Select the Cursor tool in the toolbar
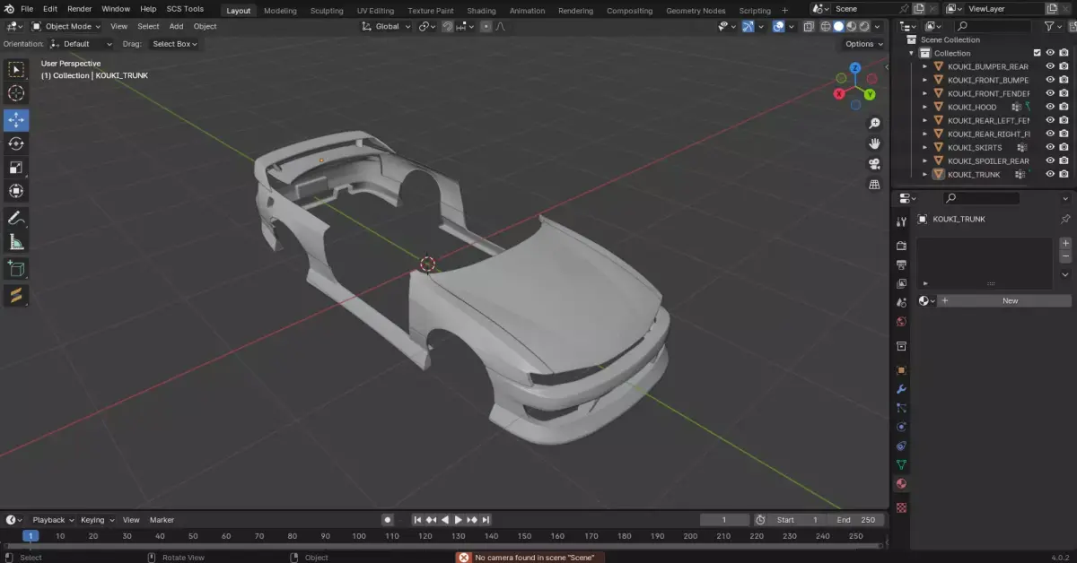This screenshot has height=563, width=1077. coord(16,93)
